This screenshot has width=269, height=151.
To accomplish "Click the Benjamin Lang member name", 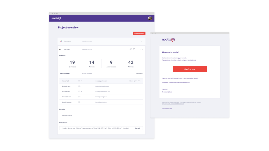I will tap(66, 86).
